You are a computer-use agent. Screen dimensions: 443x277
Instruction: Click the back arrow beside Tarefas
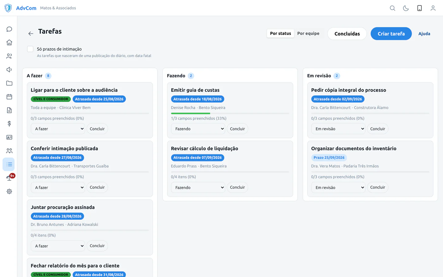(x=31, y=34)
